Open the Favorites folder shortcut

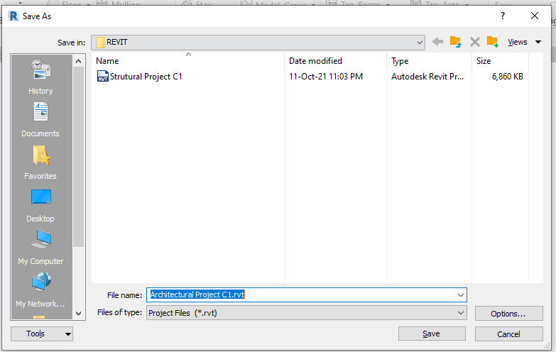tap(40, 162)
